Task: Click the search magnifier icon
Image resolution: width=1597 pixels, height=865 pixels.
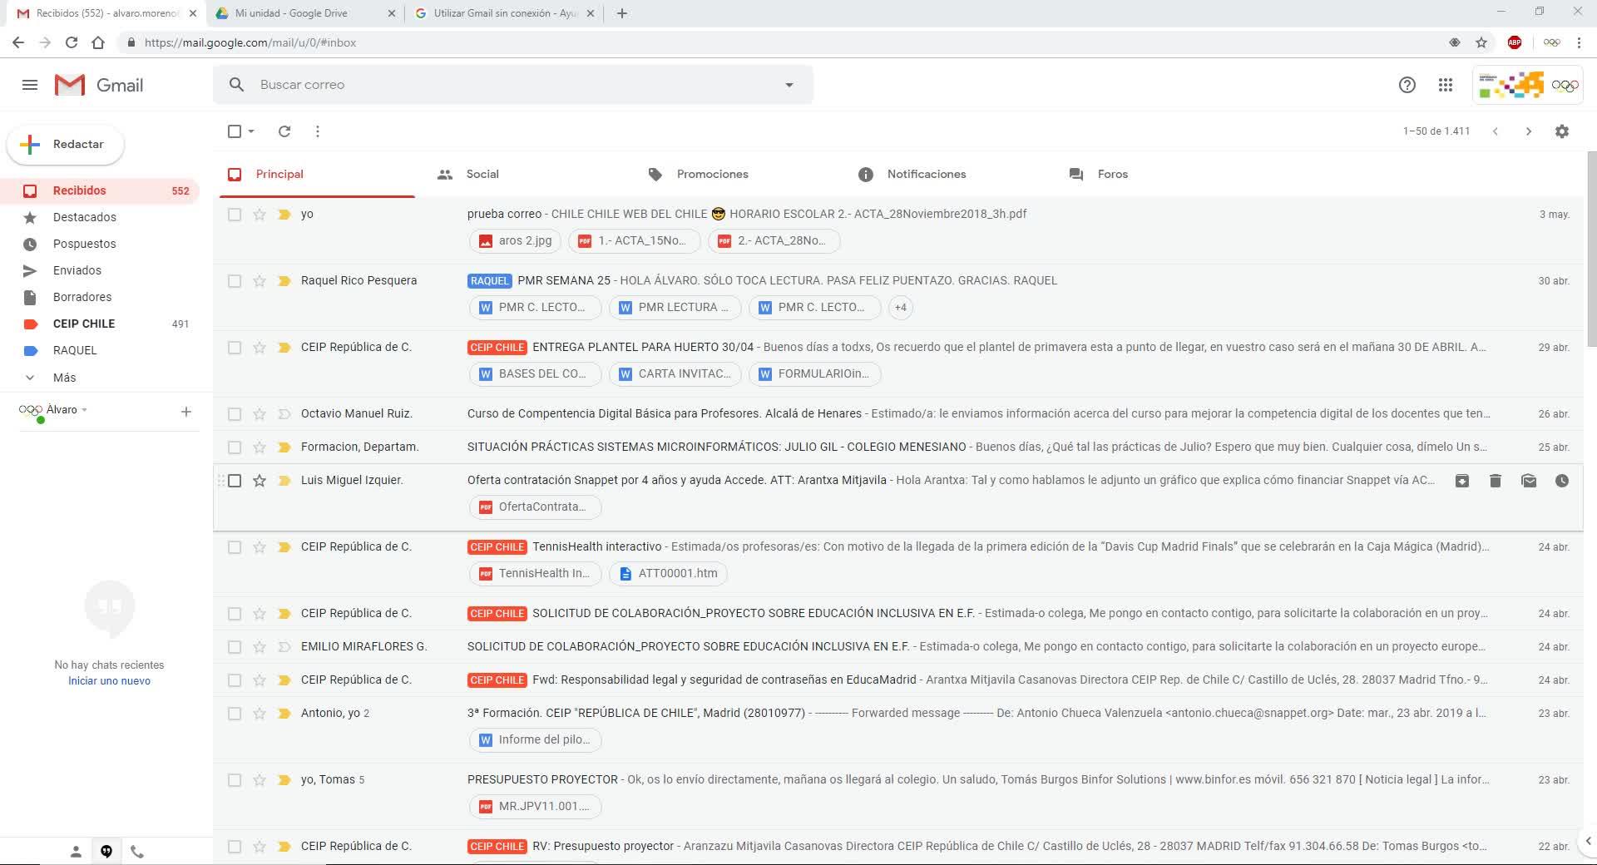Action: pos(237,85)
